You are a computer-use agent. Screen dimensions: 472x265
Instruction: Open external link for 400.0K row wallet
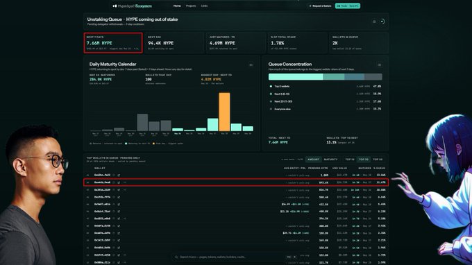point(119,212)
